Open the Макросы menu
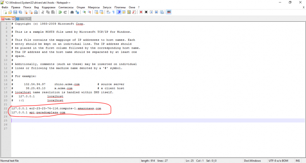The height and width of the screenshot is (163, 306). click(94, 7)
